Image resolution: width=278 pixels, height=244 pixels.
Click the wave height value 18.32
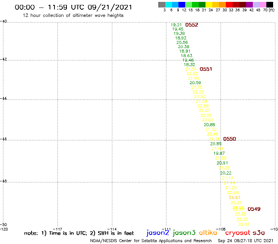pos(189,65)
